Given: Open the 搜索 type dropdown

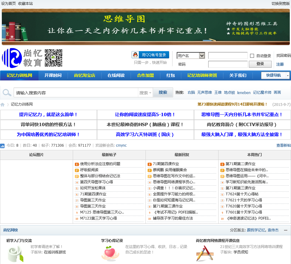Looking at the screenshot, I should point(145,93).
